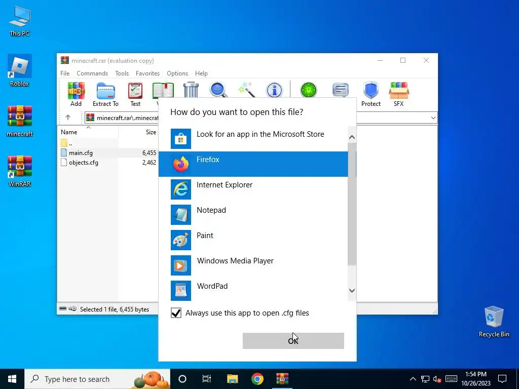Click the muted volume tray icon
The width and height of the screenshot is (519, 389).
point(437,379)
